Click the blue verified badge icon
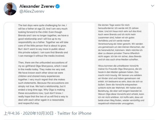This screenshot has height=120, width=158. pos(58,6)
